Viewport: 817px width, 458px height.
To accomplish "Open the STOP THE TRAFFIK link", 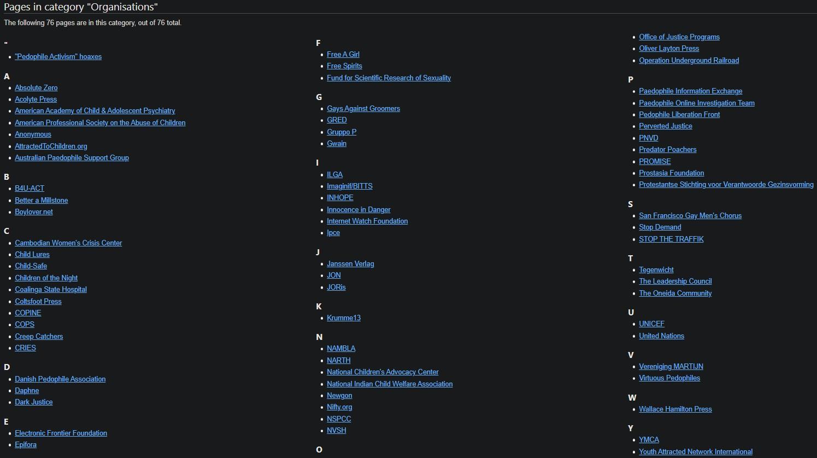I will pyautogui.click(x=672, y=239).
